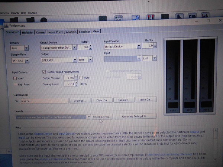The height and width of the screenshot is (167, 223).
Task: Switch to the Mic/Meter tab
Action: point(28,33)
